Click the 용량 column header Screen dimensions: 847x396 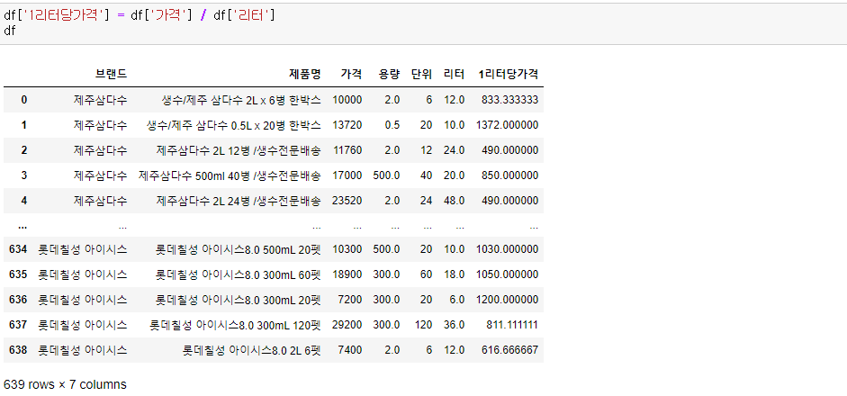pyautogui.click(x=389, y=74)
